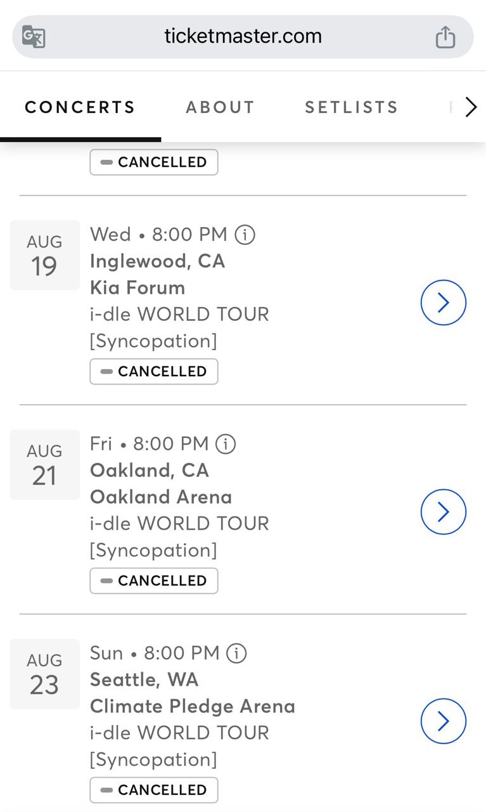The image size is (486, 812).
Task: Tap the share icon in address bar
Action: click(445, 37)
